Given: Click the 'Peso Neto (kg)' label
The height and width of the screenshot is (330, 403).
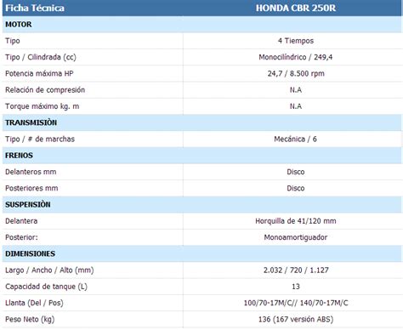Looking at the screenshot, I should [x=30, y=320].
